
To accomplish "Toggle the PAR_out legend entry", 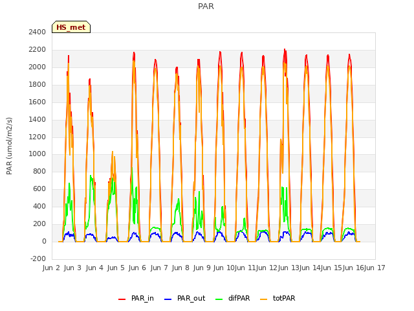I will 184,298.
